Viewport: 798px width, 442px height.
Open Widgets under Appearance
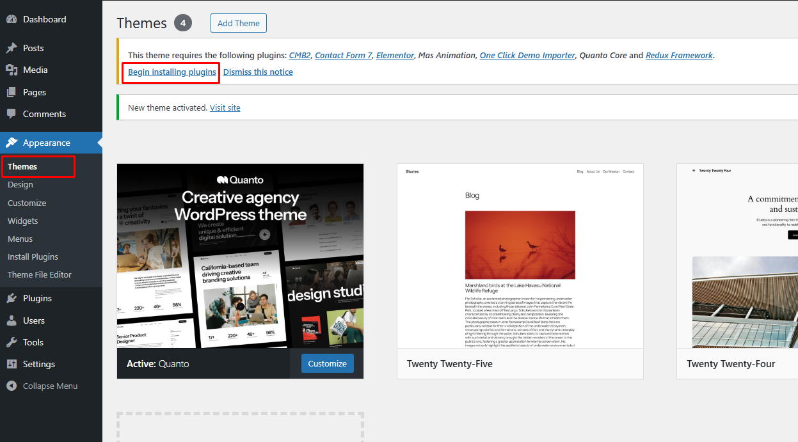[x=23, y=221]
